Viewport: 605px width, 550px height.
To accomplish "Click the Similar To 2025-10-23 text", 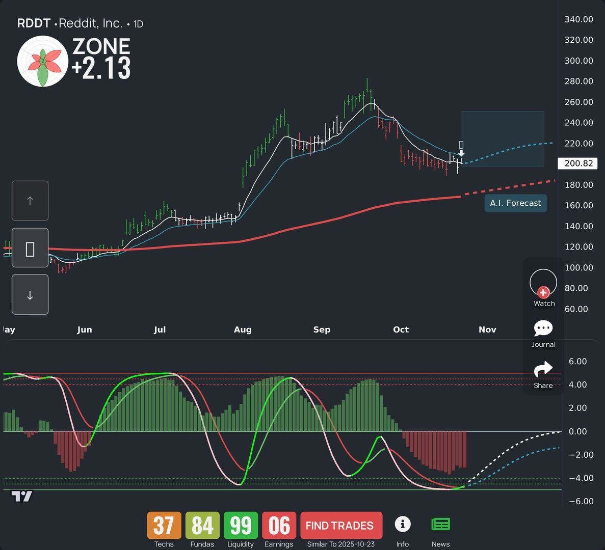I will [340, 544].
